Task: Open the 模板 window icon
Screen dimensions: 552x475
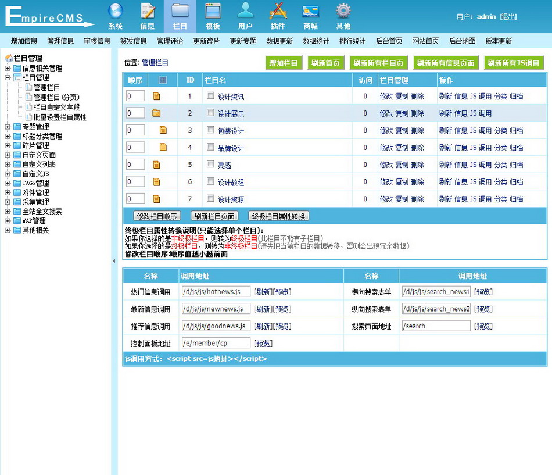Action: coord(213,11)
